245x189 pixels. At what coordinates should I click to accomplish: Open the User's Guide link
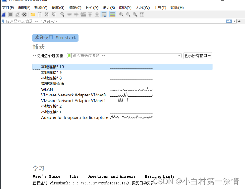[x=47, y=176]
